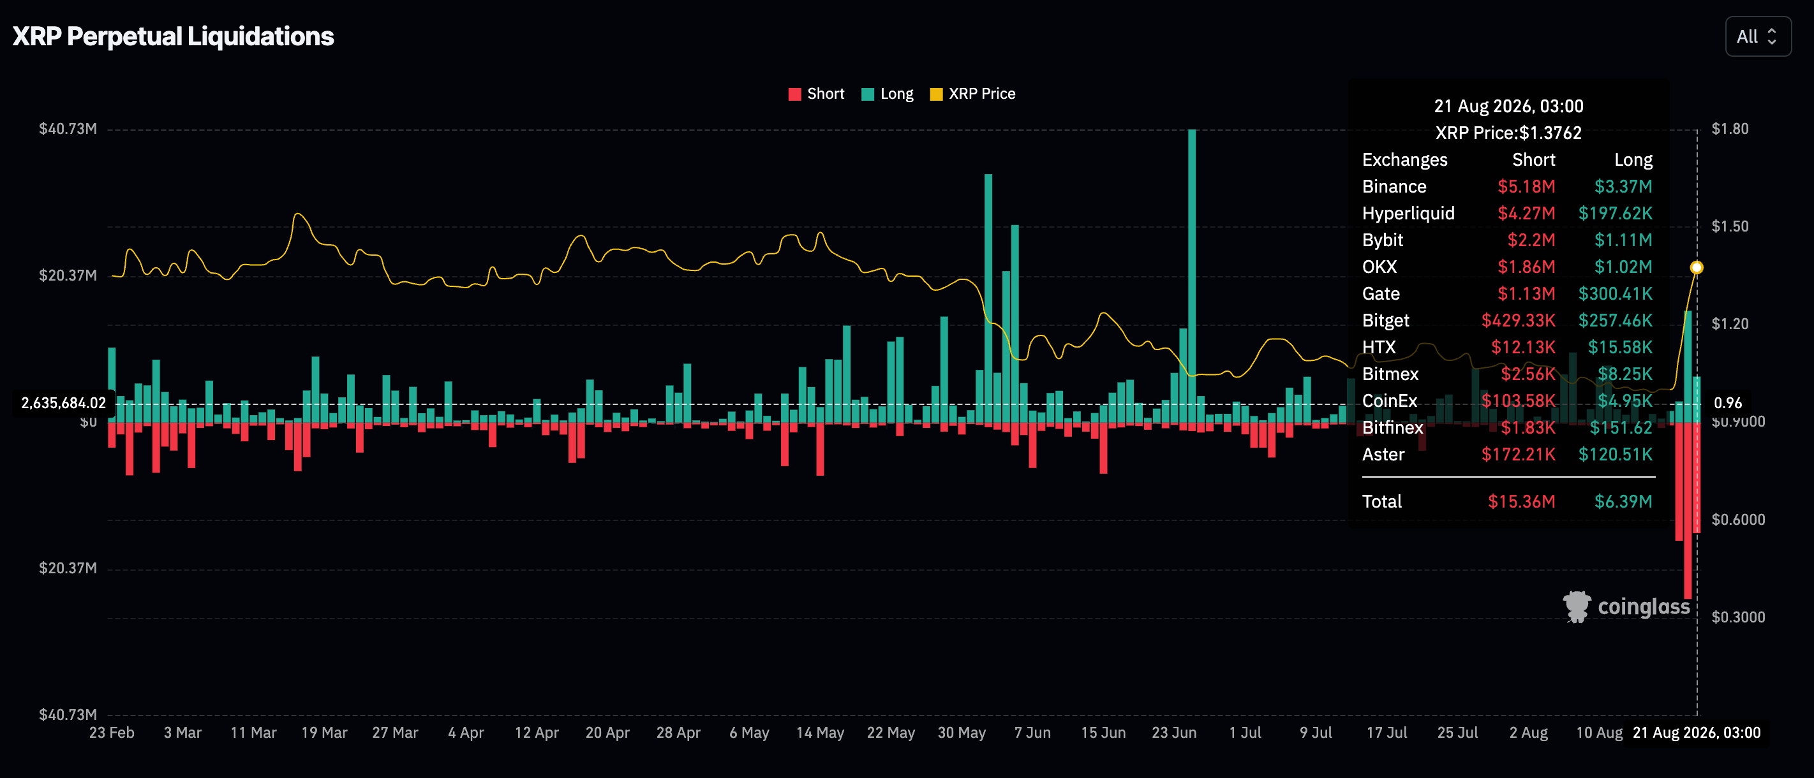Click 'Hyperliquid' in the tooltip
This screenshot has width=1814, height=778.
1408,214
